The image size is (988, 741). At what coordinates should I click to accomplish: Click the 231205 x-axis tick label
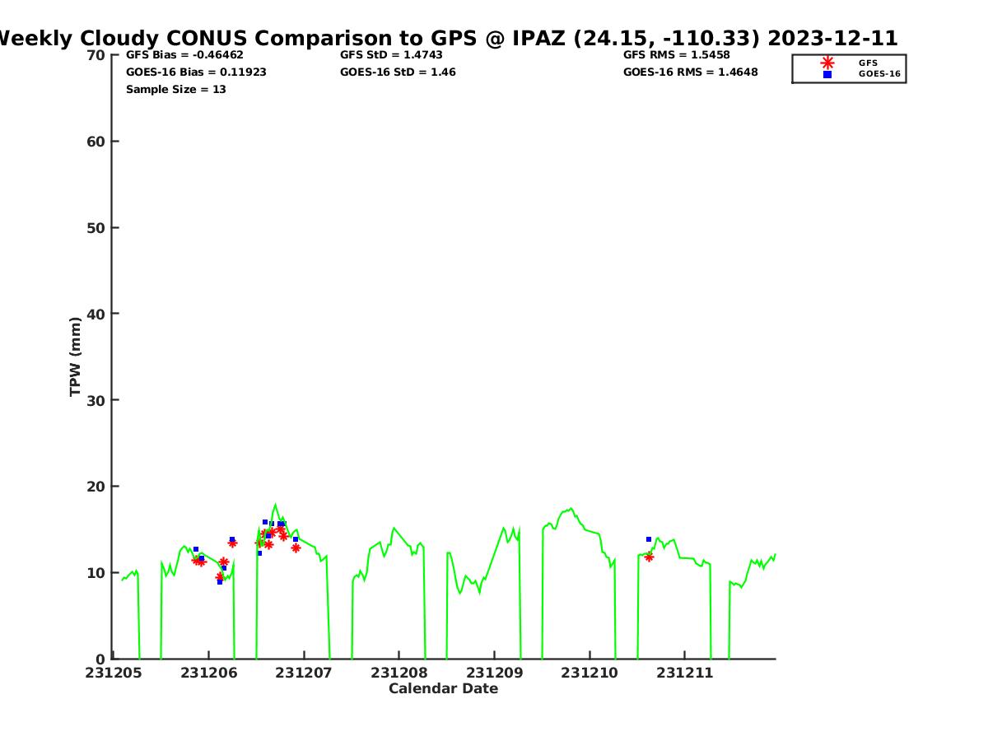pyautogui.click(x=113, y=673)
